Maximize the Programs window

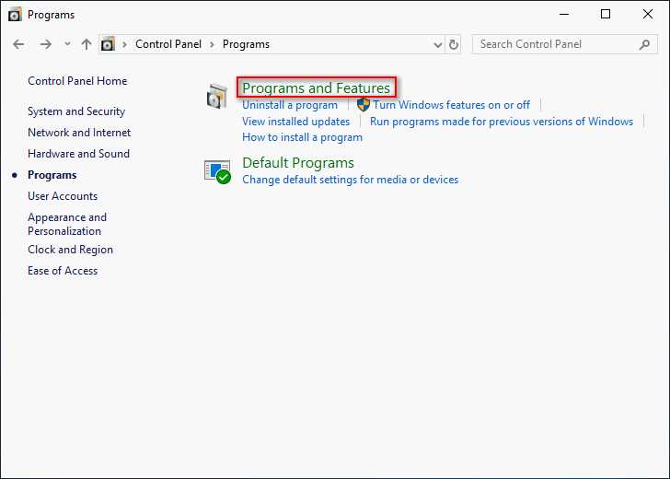[606, 14]
